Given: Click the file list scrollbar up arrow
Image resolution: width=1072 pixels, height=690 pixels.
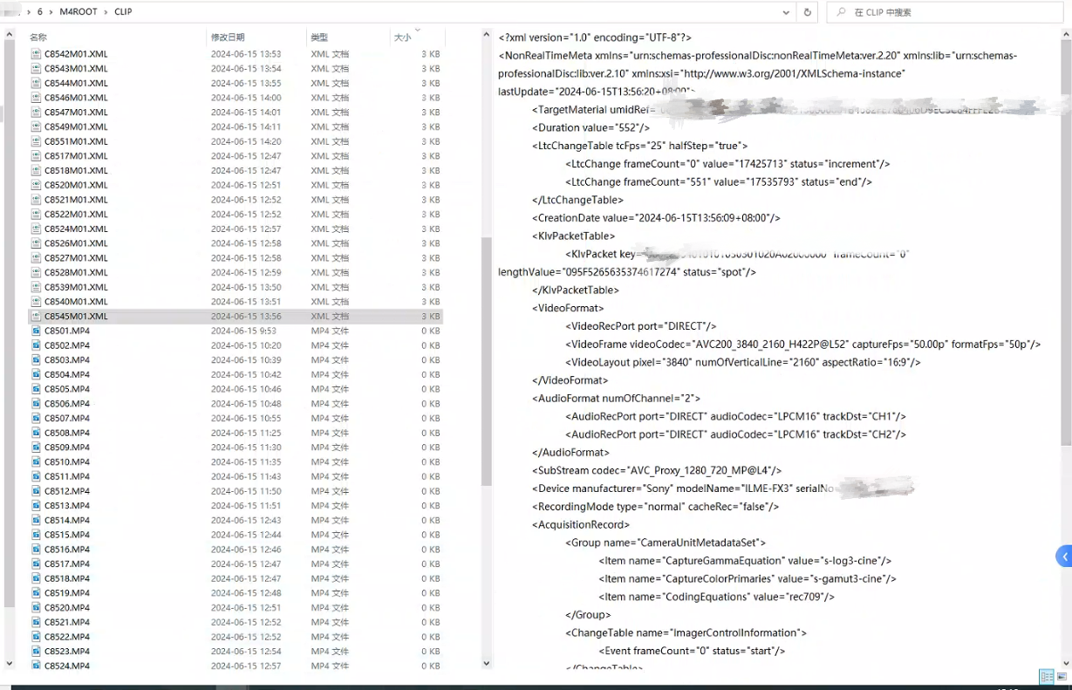Looking at the screenshot, I should (487, 35).
